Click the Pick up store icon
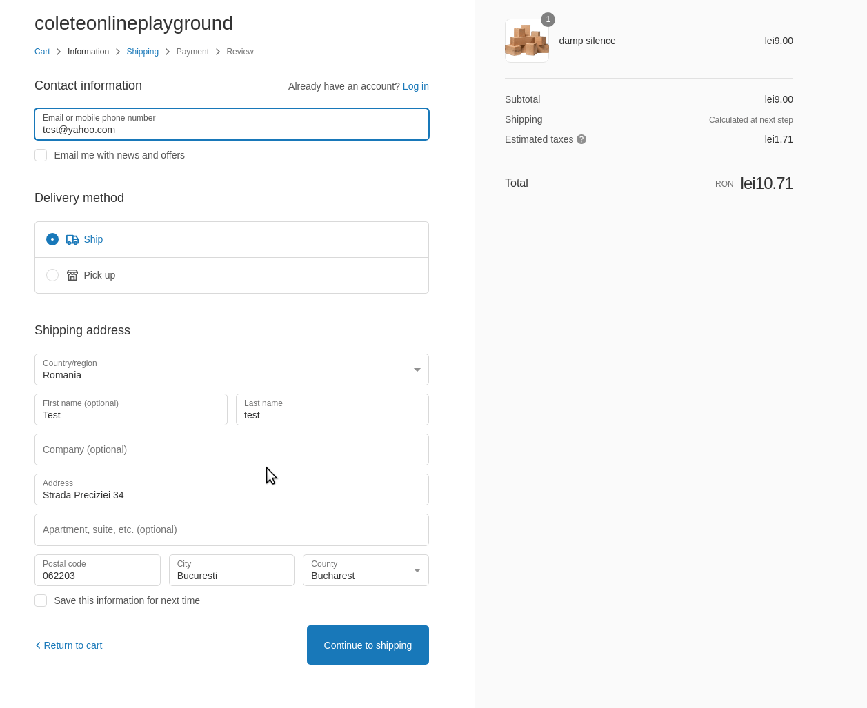The image size is (867, 708). [x=72, y=274]
